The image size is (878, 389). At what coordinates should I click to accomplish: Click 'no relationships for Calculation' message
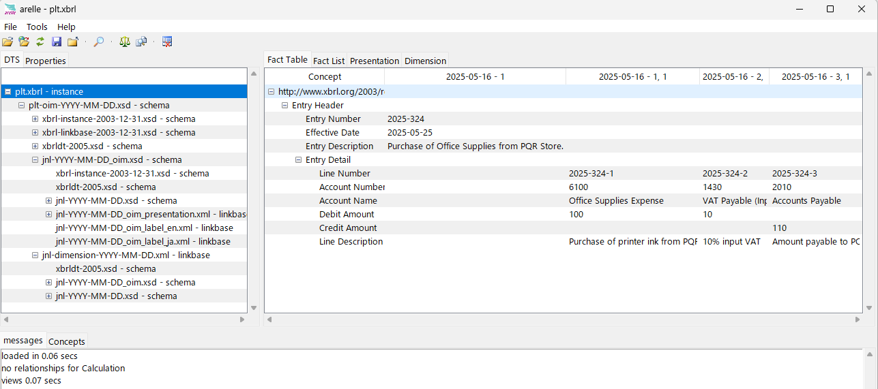pos(63,368)
